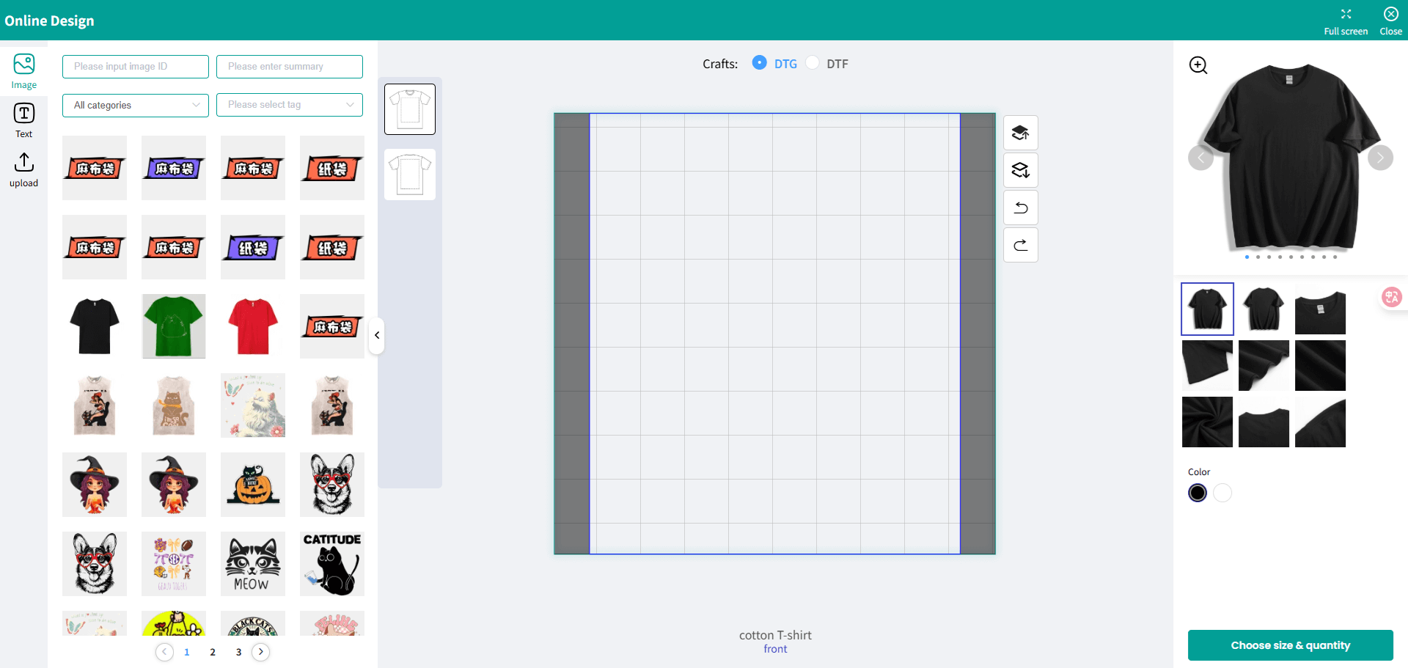
Task: Click Choose size & quantity button
Action: coord(1290,645)
